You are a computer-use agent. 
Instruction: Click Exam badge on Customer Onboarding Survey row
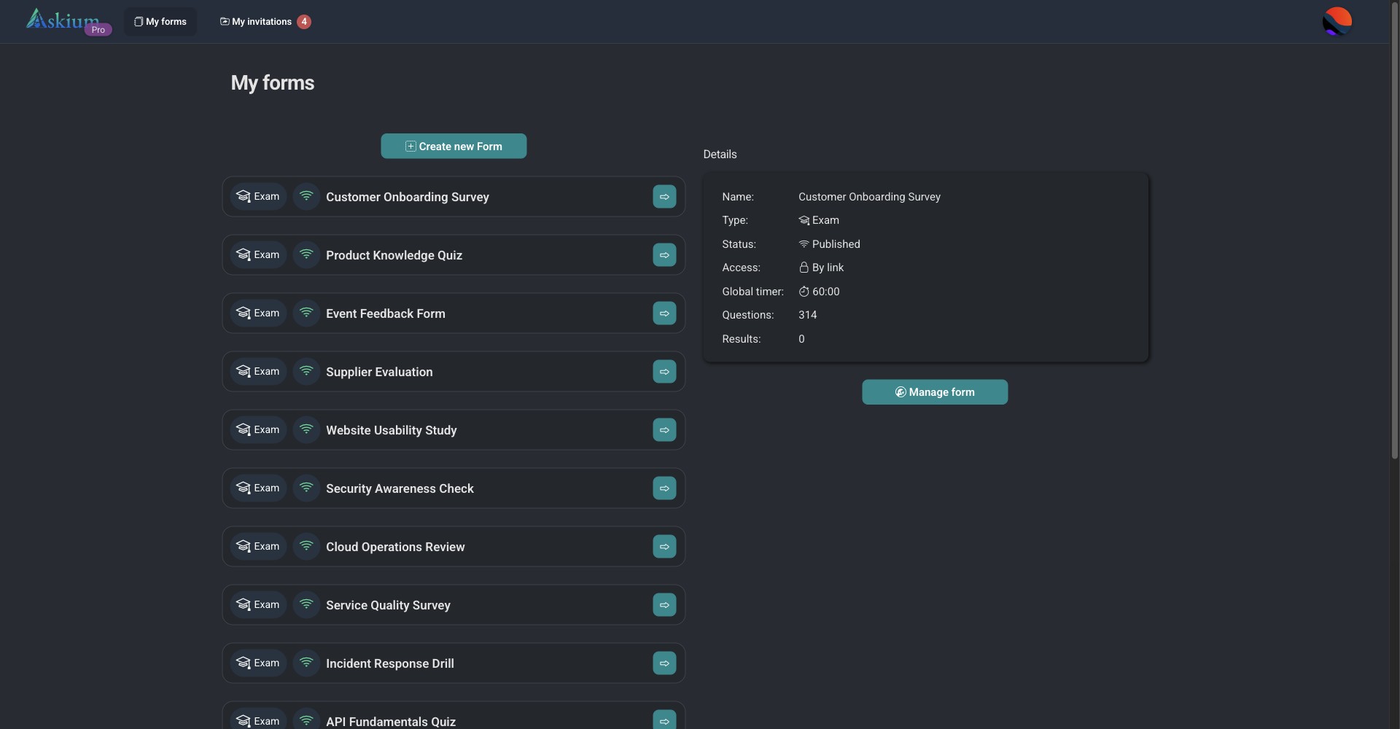(x=258, y=196)
